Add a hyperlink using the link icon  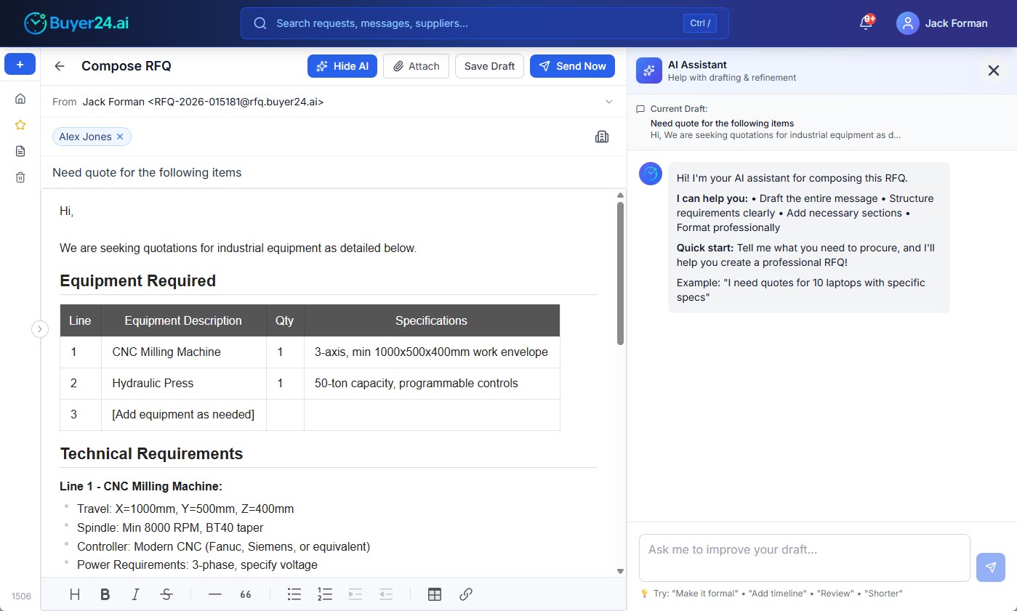click(465, 594)
